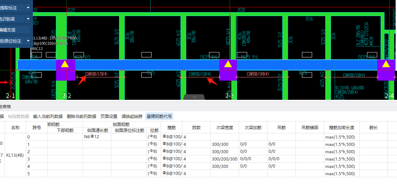Click the 侧面原位标注筋 column header
This screenshot has width=397, height=193.
click(x=129, y=131)
